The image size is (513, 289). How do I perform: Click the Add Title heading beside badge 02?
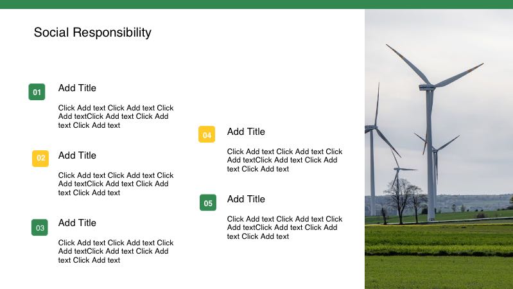tap(77, 155)
